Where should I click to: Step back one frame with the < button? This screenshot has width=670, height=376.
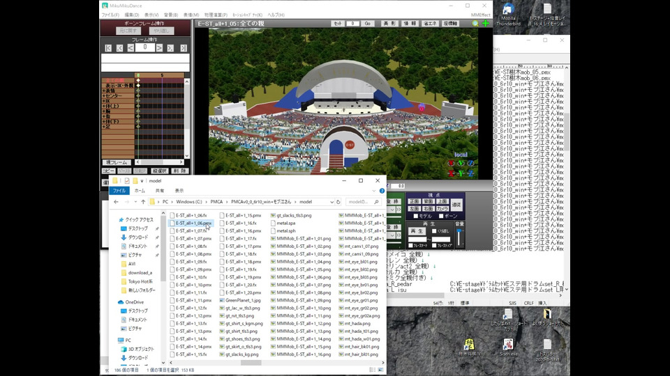click(131, 48)
